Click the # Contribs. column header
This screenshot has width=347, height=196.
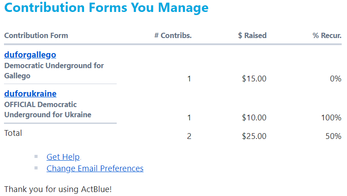coord(173,35)
